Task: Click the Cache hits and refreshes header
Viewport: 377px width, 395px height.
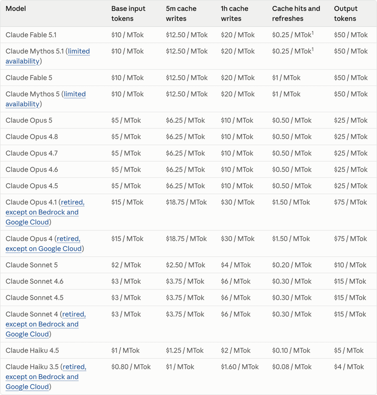Action: coord(296,13)
